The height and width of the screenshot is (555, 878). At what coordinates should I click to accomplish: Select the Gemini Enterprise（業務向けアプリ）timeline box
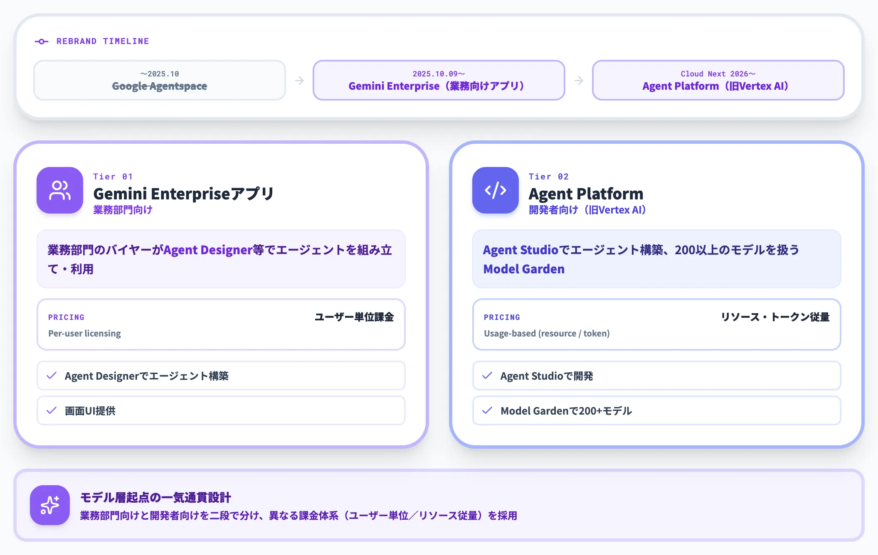click(x=439, y=80)
